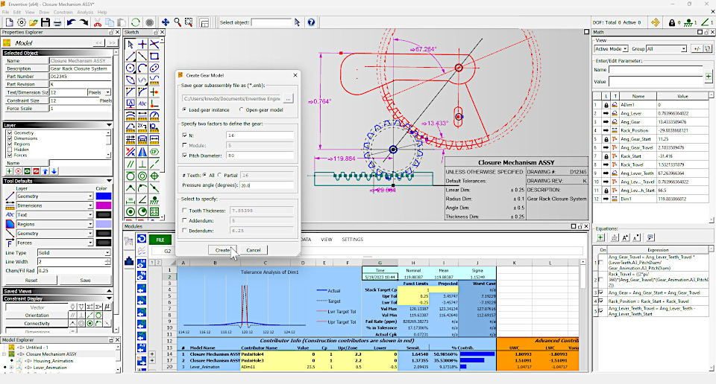Enable the Tooth Thickness checkbox

pyautogui.click(x=184, y=211)
